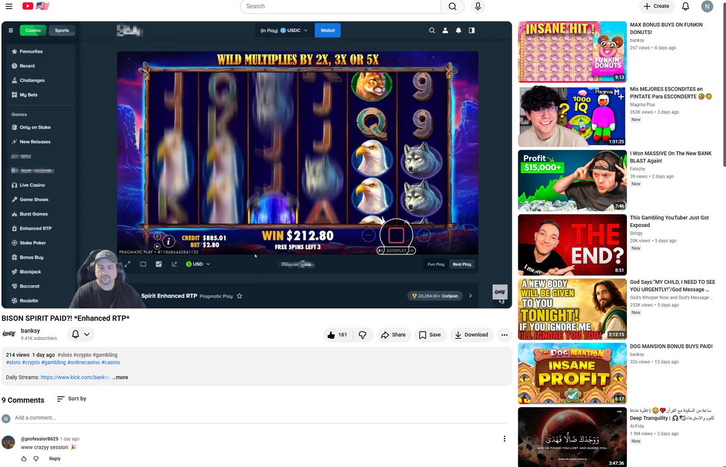Click the Sports tab in the video
Screen dimensions: 726x467
[62, 30]
